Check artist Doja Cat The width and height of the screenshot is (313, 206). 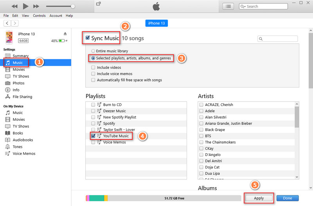click(x=201, y=167)
